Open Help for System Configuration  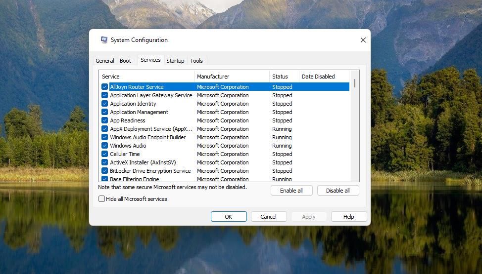tap(349, 217)
